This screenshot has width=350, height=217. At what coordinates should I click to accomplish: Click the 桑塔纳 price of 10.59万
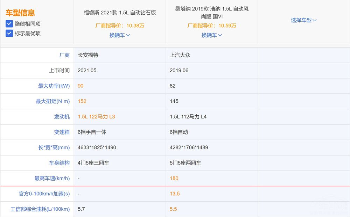[x=212, y=26]
